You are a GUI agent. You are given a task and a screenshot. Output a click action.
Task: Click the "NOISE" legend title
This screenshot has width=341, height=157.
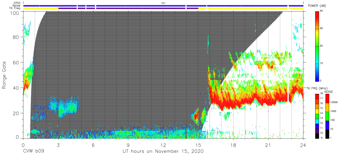click(x=329, y=92)
